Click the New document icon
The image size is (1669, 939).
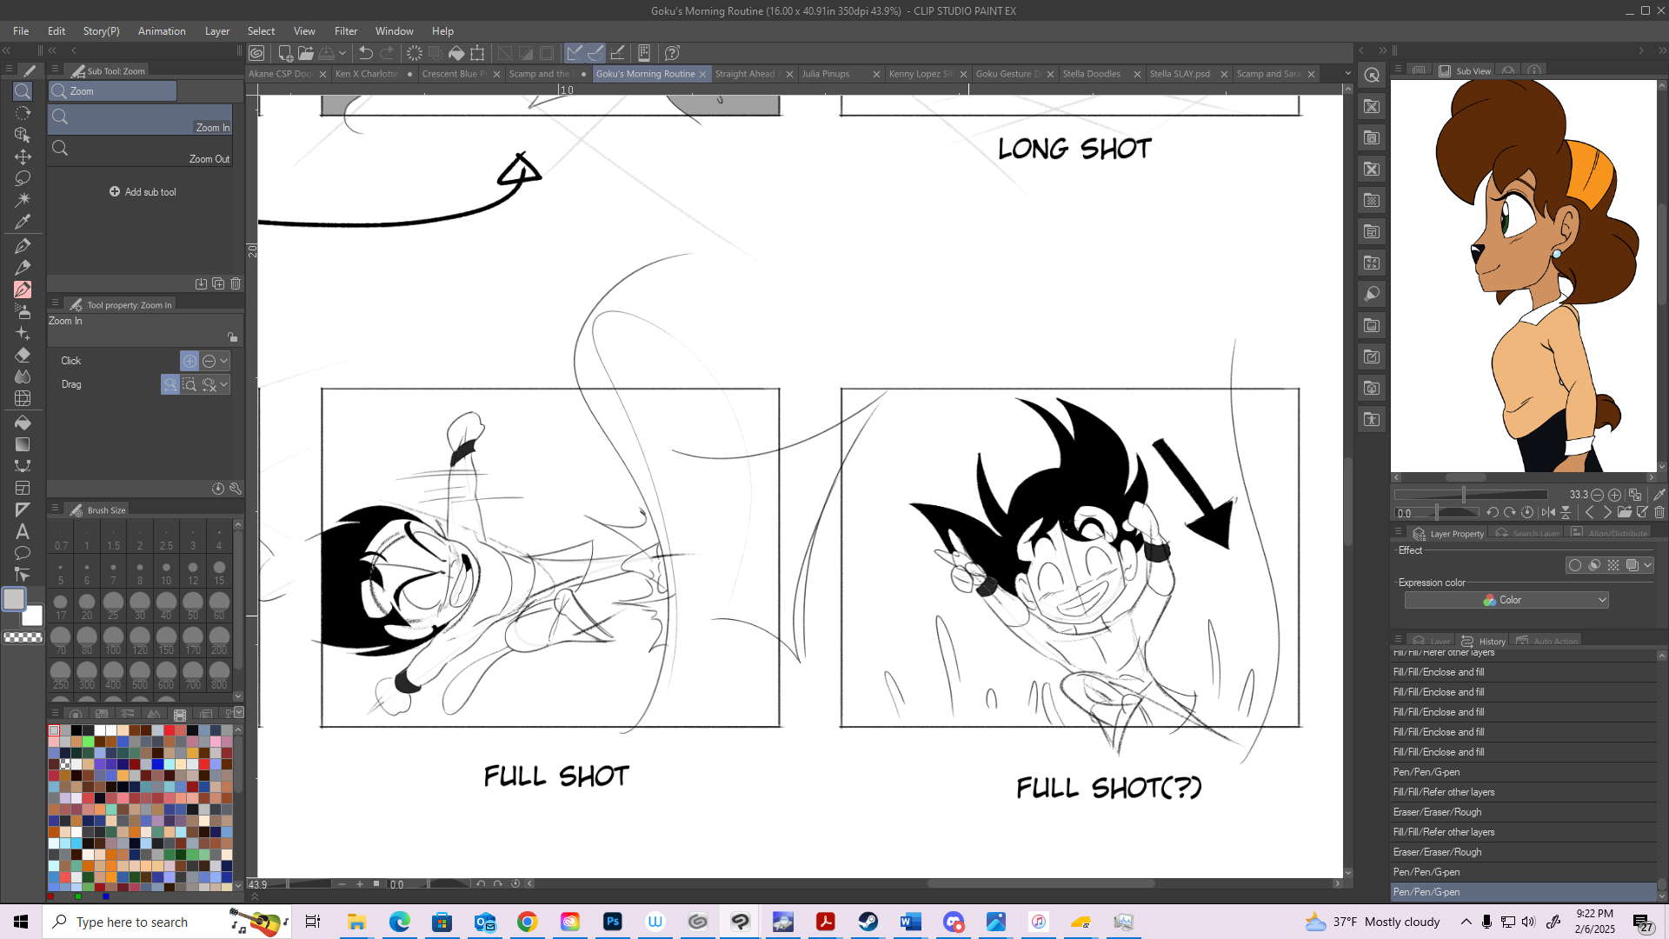(x=284, y=53)
